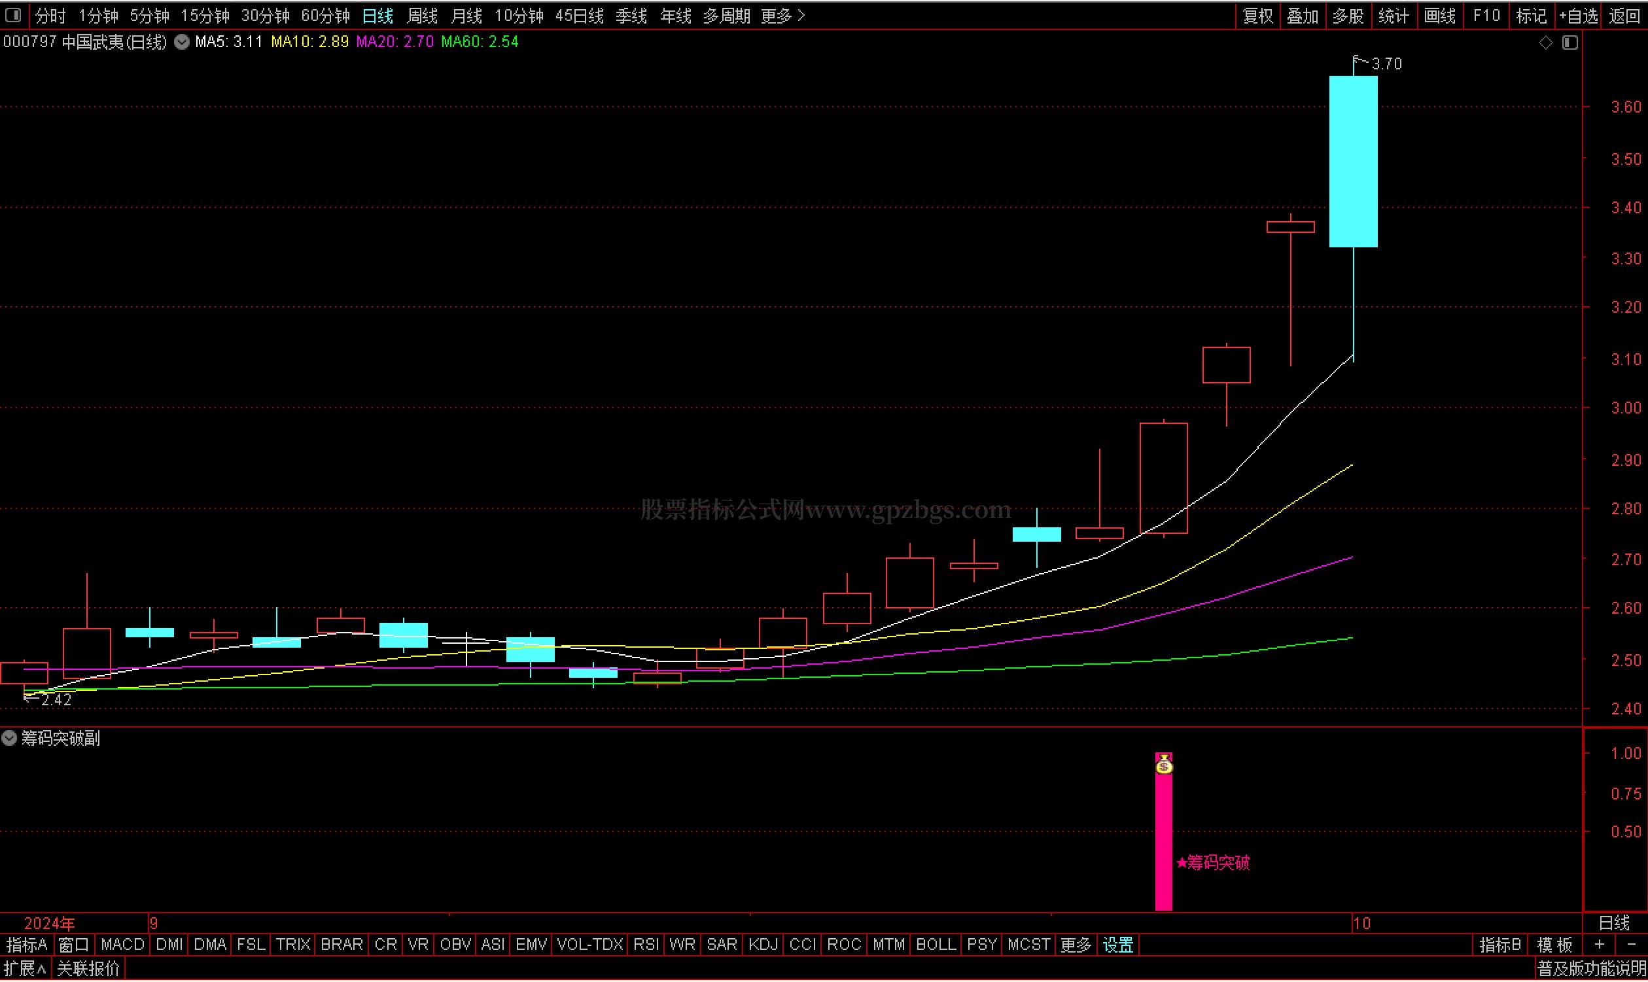Expand the 筹码突破副 indicator dropdown arrow

point(9,739)
